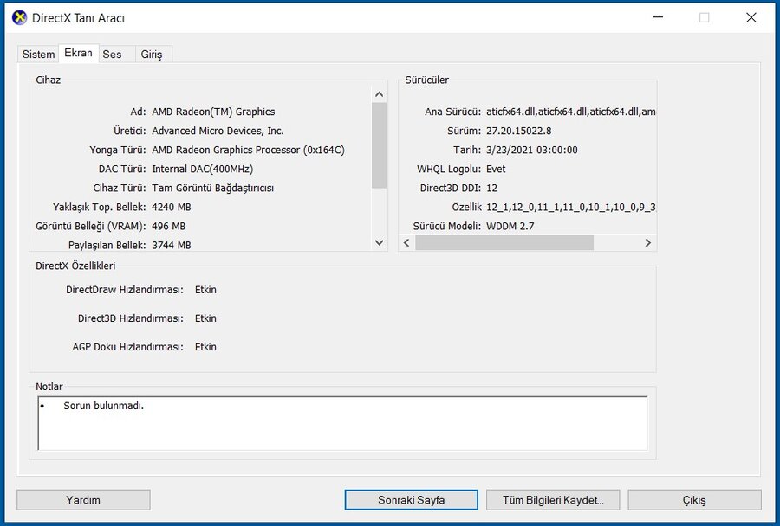Click the '4240 MB' memory value
Screen dimensions: 780x526
[x=172, y=207]
